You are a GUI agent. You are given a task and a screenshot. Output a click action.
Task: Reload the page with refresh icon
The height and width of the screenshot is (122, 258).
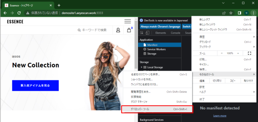pos(19,13)
